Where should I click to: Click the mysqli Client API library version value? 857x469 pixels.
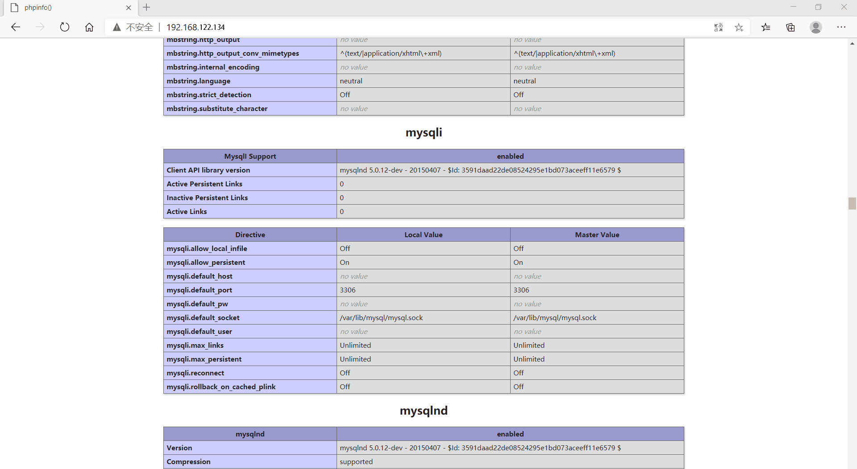pos(480,170)
